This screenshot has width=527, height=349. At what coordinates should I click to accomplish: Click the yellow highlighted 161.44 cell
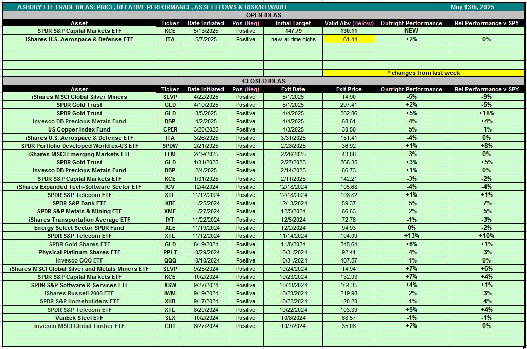(349, 39)
